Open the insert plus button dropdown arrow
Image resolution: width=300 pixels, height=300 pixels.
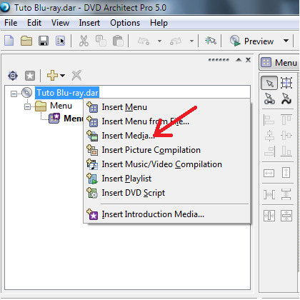[62, 76]
